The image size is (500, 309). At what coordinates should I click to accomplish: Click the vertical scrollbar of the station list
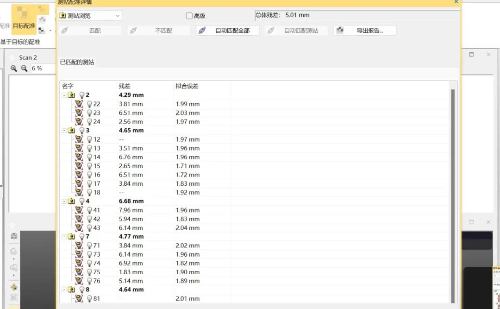pyautogui.click(x=453, y=195)
